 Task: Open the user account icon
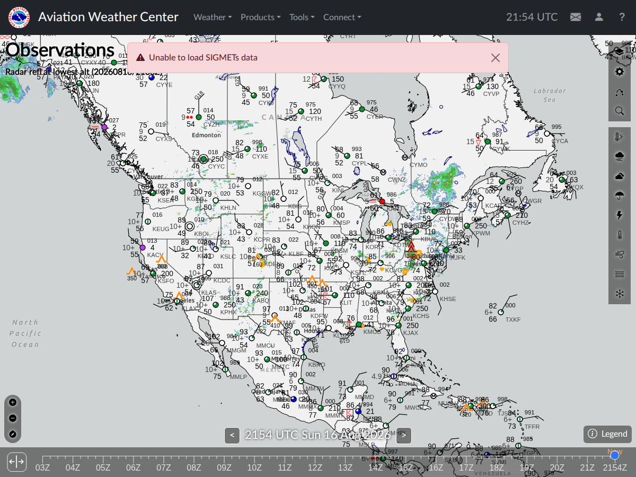tap(599, 17)
